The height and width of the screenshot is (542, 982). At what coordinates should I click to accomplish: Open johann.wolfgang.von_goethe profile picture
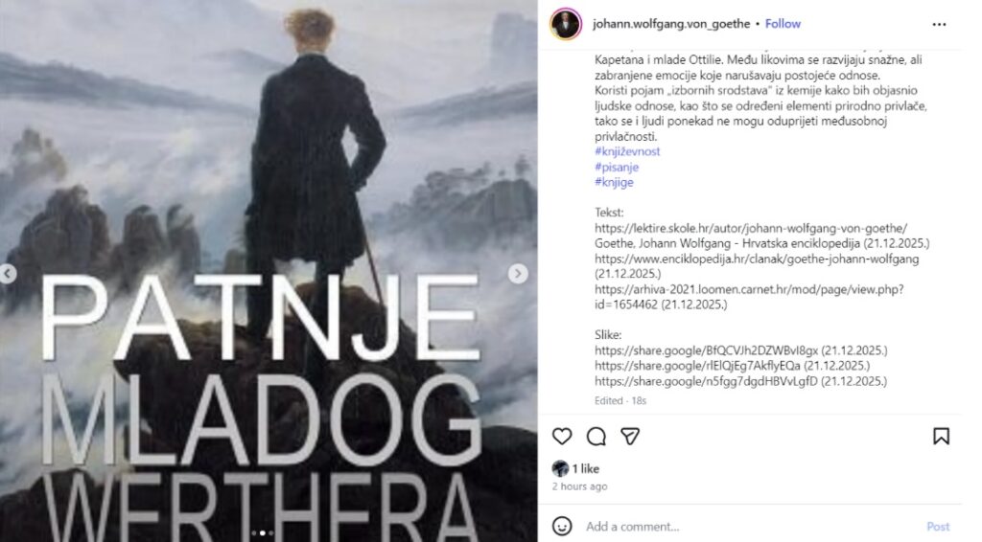(x=566, y=24)
